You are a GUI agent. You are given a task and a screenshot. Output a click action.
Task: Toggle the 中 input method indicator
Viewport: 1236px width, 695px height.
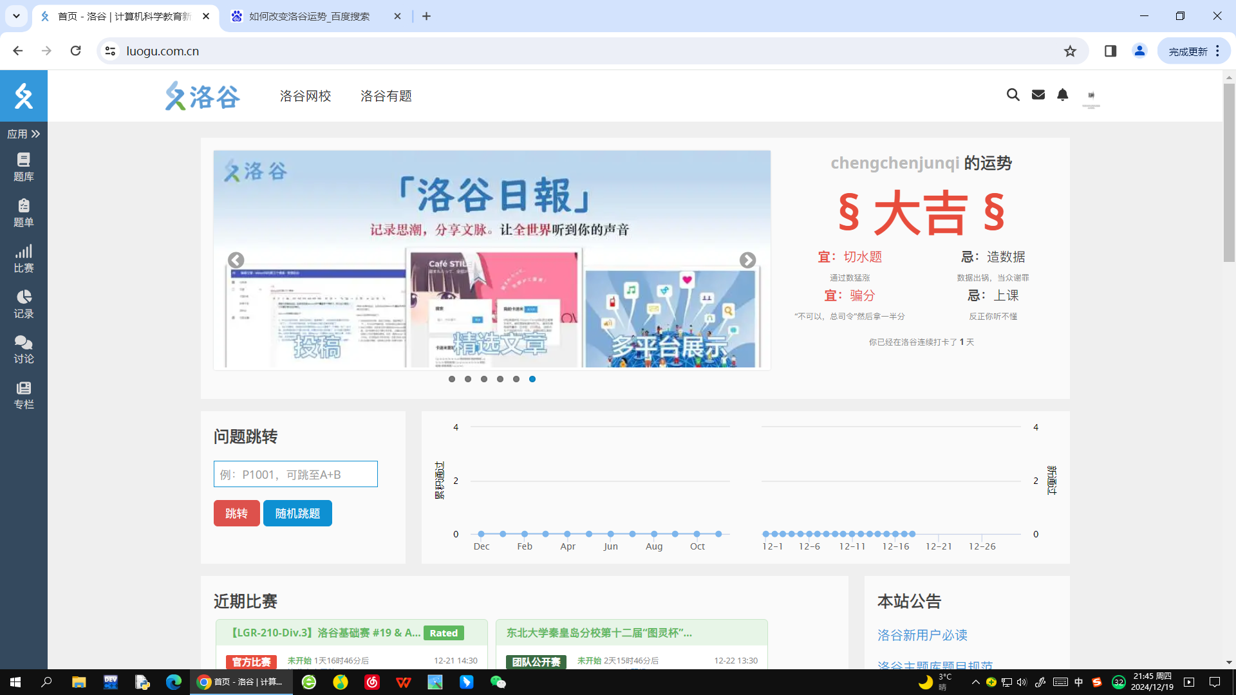tap(1079, 682)
